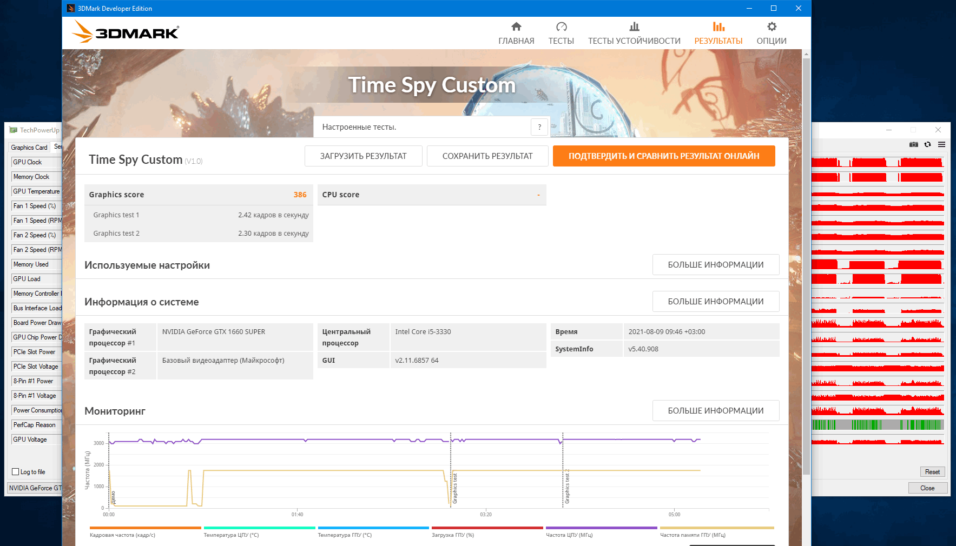Click the orange bars icon above РЕЗУЛЬТАТЫ
The image size is (956, 546).
click(x=718, y=26)
